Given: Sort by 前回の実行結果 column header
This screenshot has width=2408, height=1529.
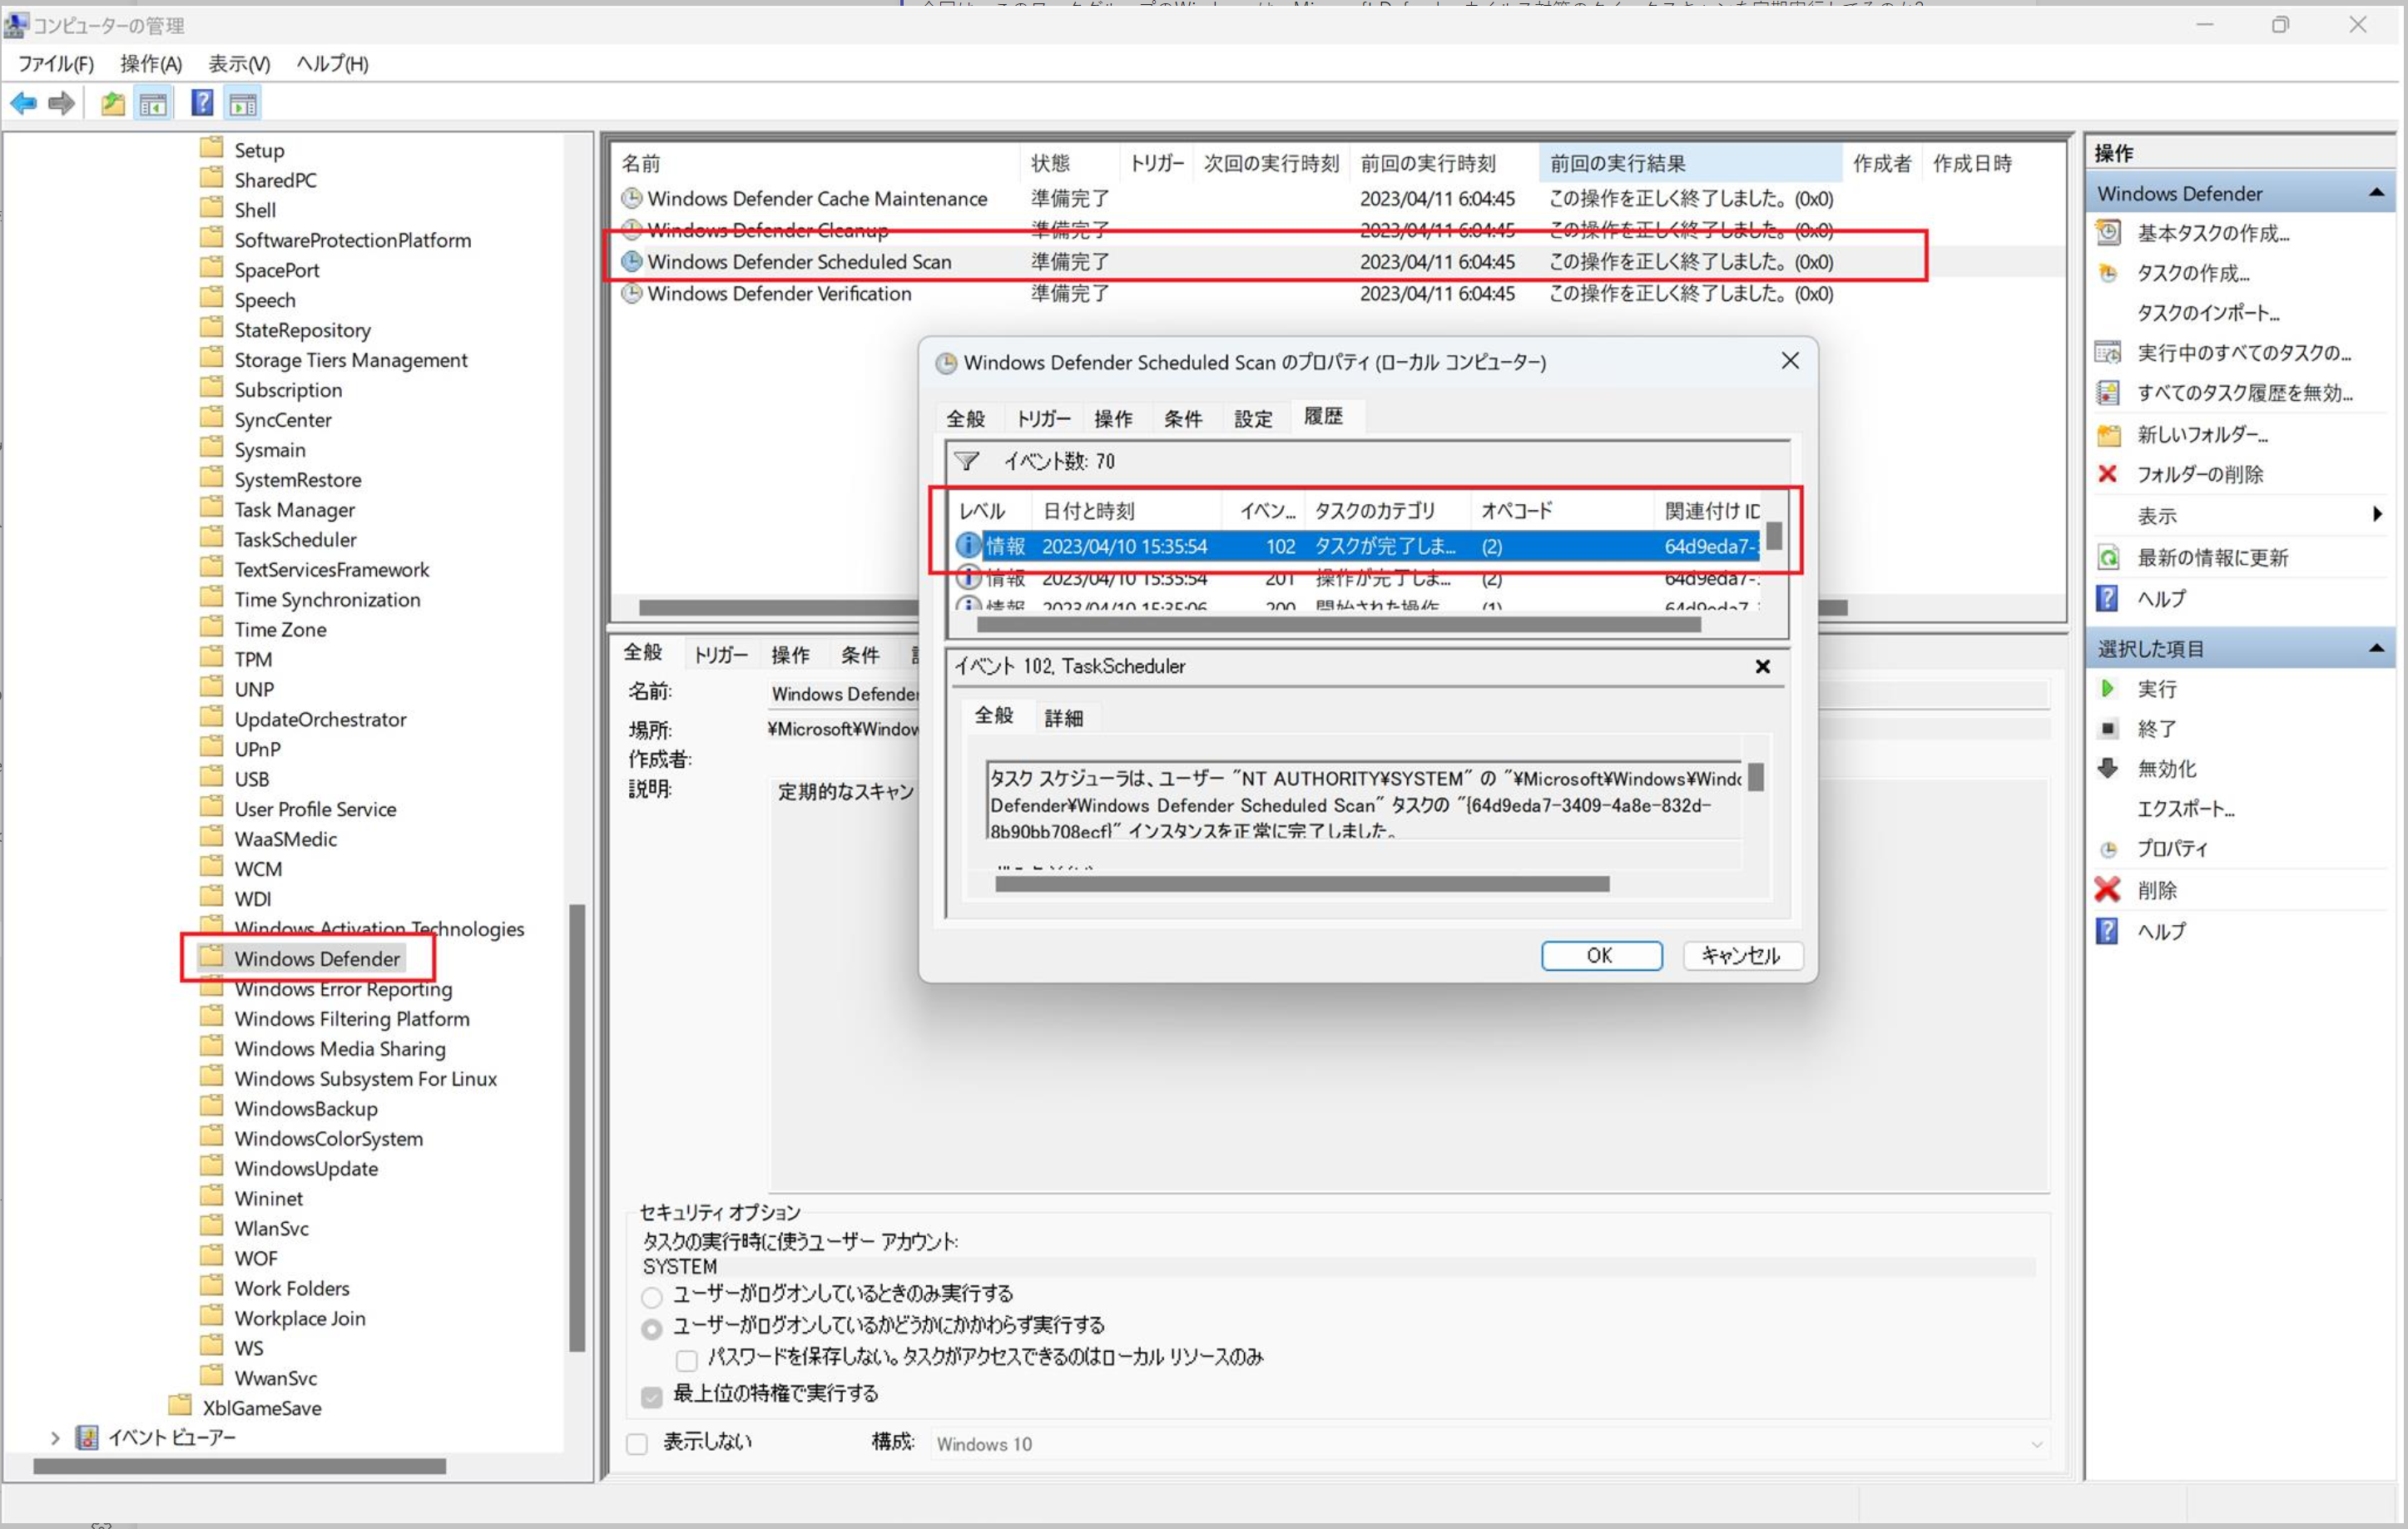Looking at the screenshot, I should pyautogui.click(x=1690, y=163).
